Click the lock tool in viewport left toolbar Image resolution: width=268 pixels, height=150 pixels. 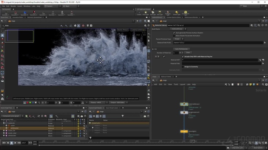[3, 35]
